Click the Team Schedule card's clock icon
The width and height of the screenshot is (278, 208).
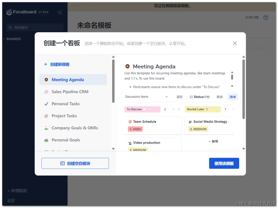coord(130,121)
